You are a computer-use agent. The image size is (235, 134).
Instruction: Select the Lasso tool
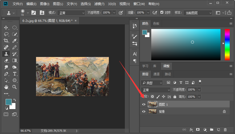[6, 34]
